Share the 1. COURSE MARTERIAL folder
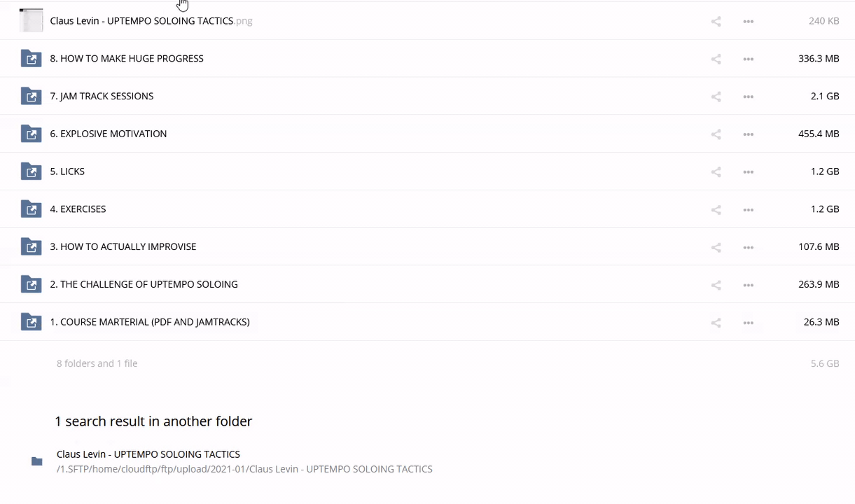Image resolution: width=855 pixels, height=504 pixels. (x=716, y=323)
